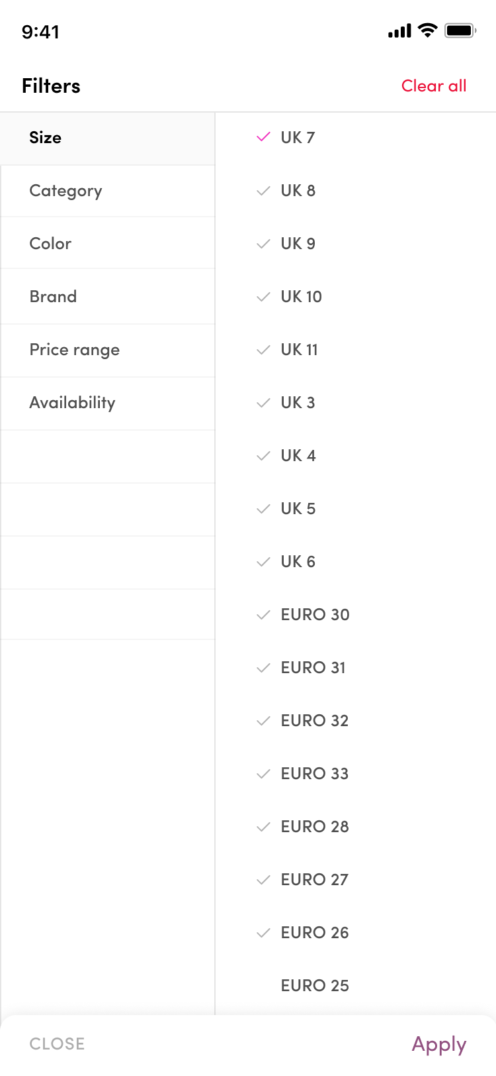Tap the checkmark icon beside UK 8
The height and width of the screenshot is (1076, 496).
(263, 191)
